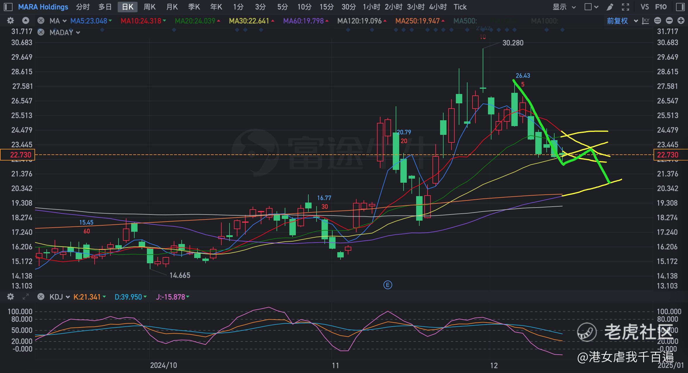Select the Tick chart view

[x=460, y=7]
